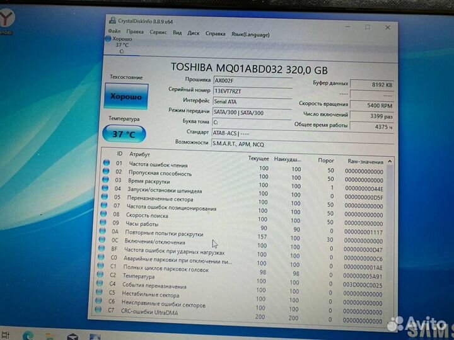454x340 pixels.
Task: Click the Raw-значения column header
Action: [x=365, y=162]
